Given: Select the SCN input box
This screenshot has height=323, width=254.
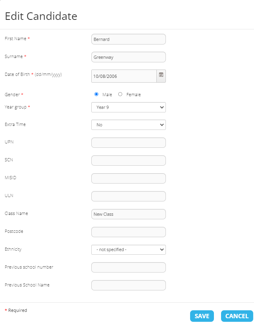Looking at the screenshot, I should point(128,161).
